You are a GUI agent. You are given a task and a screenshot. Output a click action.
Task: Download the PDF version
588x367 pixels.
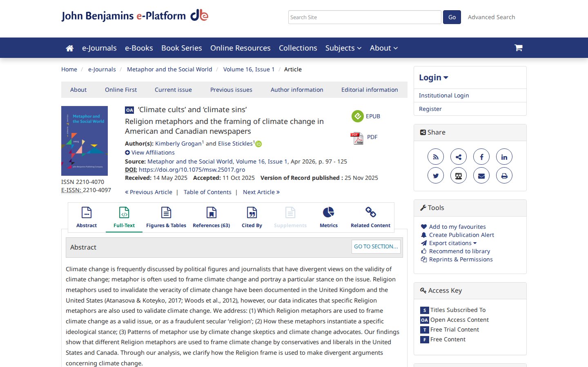(364, 138)
